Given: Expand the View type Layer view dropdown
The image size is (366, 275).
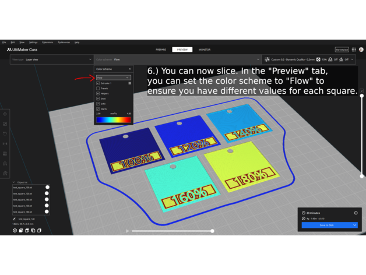Looking at the screenshot, I should click(51, 59).
